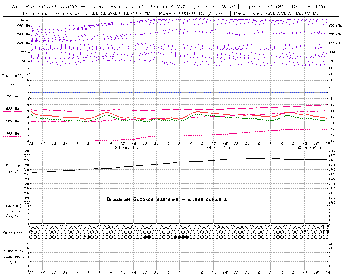Click the (мм/1ч.) units label

point(14,216)
